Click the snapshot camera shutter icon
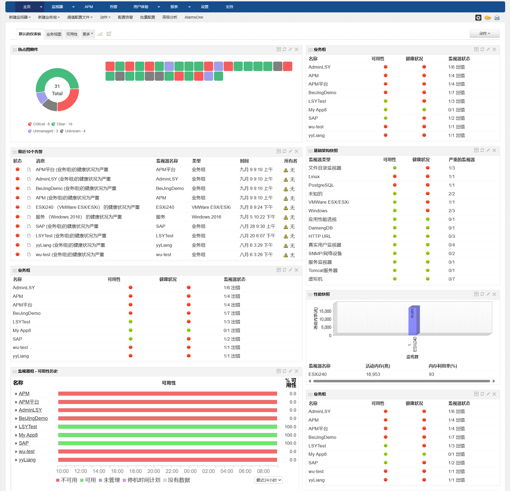Screen dimensions: 510x491 [x=478, y=18]
